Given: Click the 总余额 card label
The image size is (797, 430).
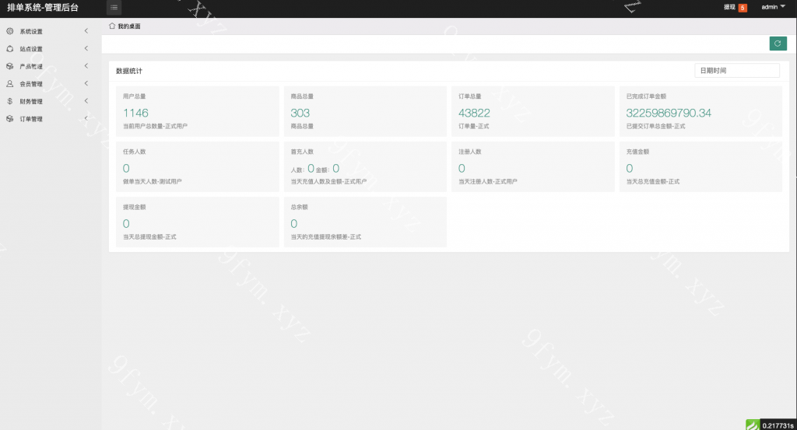Looking at the screenshot, I should 300,207.
